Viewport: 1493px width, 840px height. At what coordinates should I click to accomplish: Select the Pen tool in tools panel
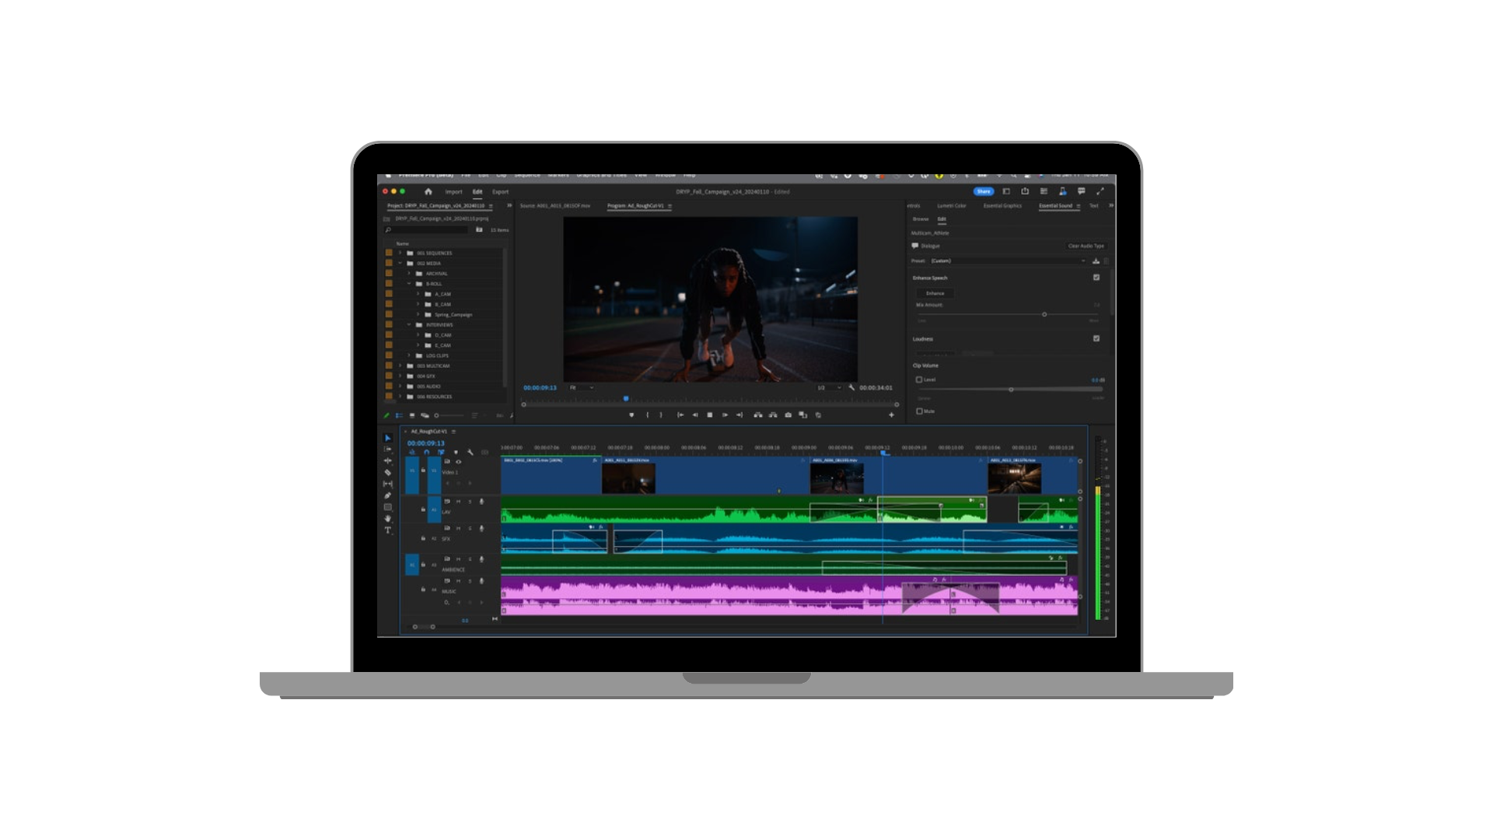coord(387,495)
